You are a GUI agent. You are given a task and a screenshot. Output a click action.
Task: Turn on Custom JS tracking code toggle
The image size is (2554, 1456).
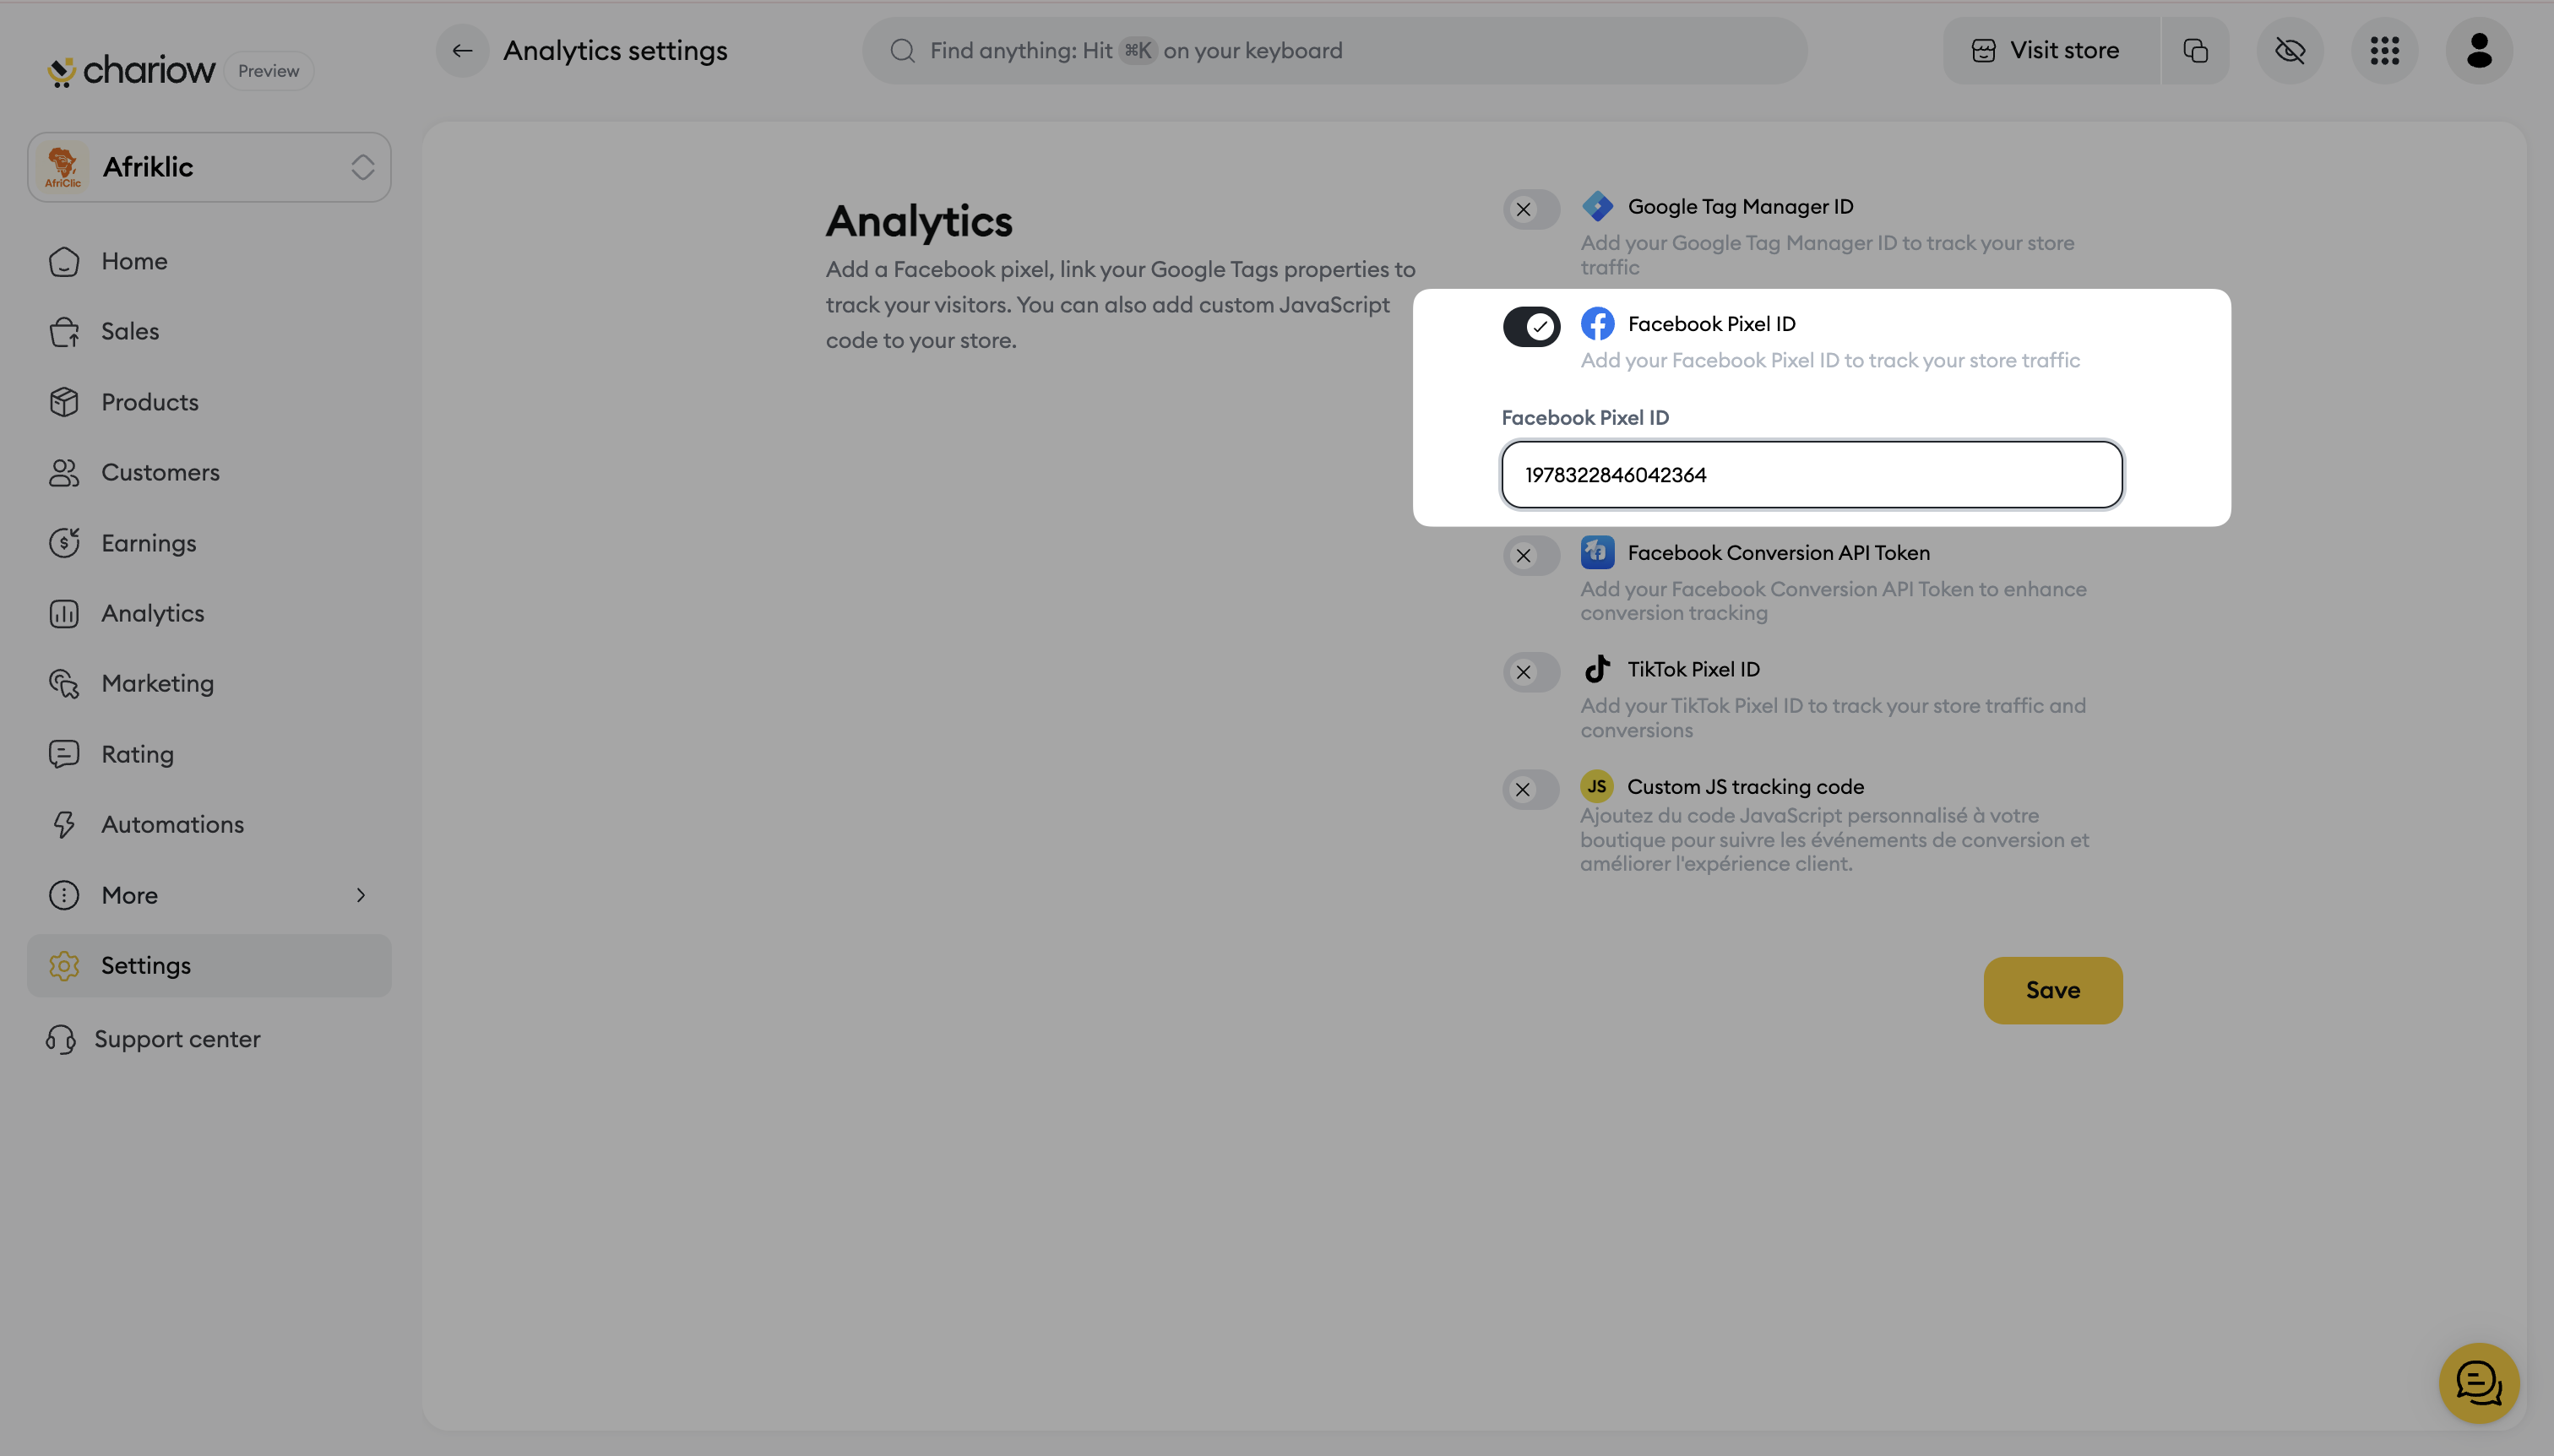point(1531,790)
